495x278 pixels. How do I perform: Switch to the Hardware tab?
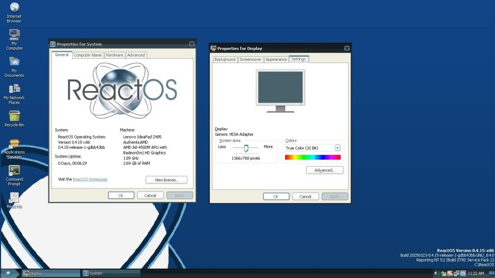tap(114, 55)
